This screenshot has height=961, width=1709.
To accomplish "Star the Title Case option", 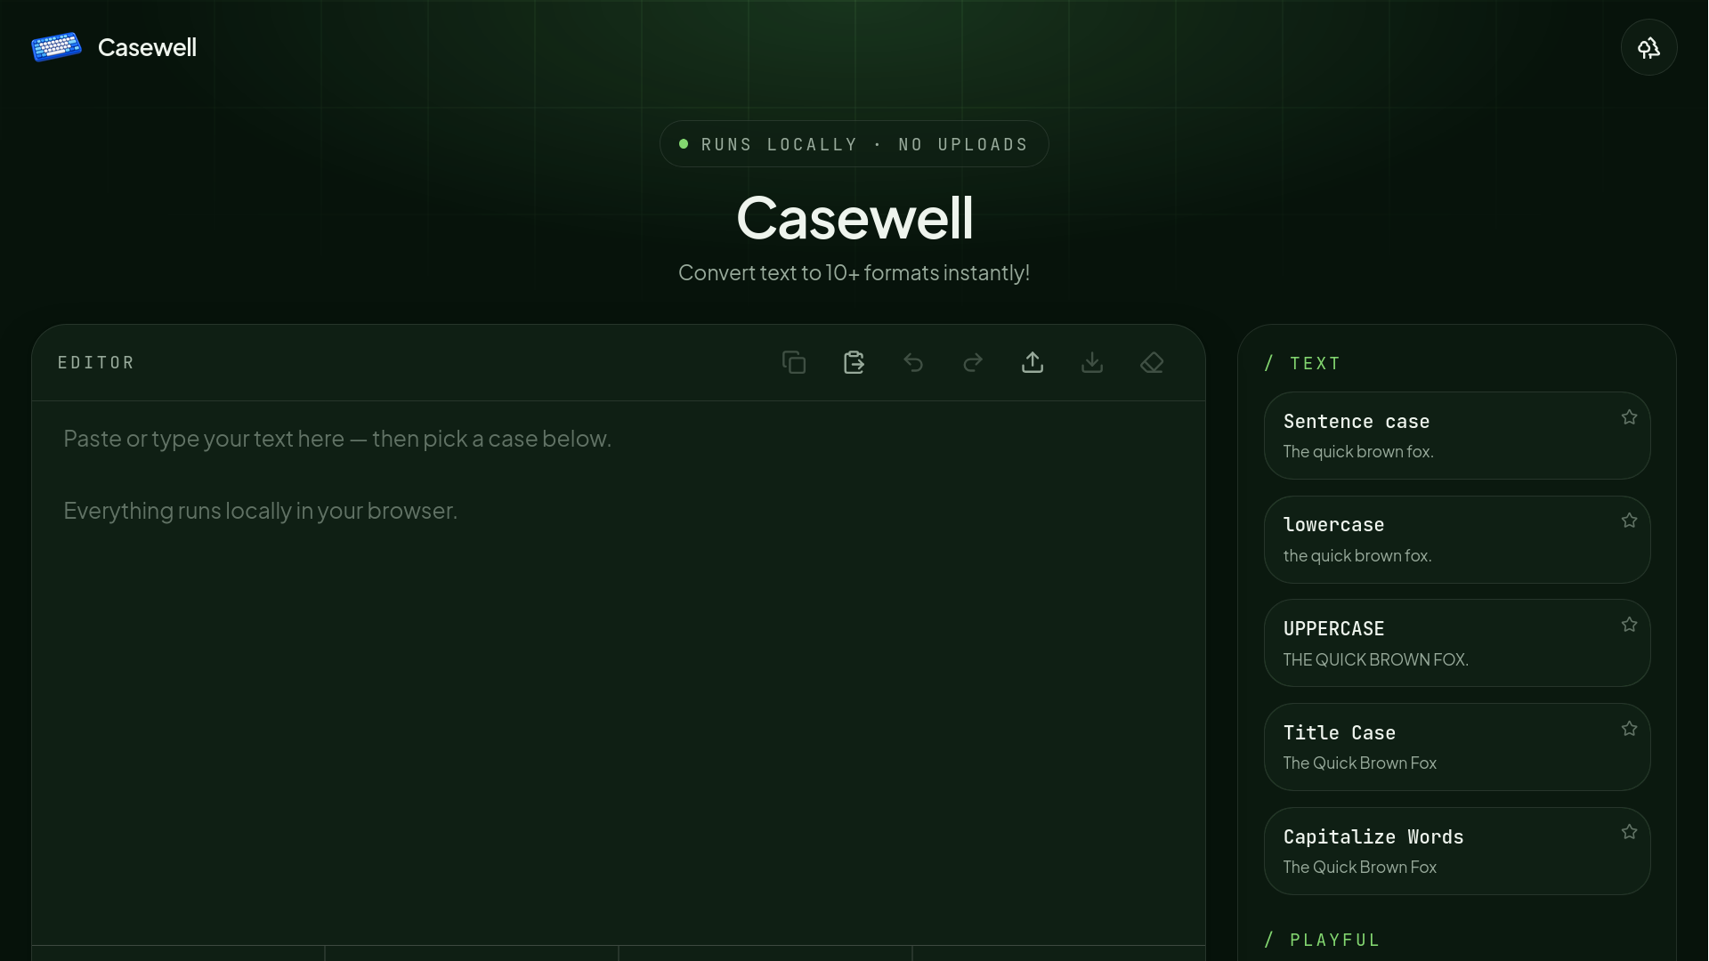I will tap(1629, 729).
